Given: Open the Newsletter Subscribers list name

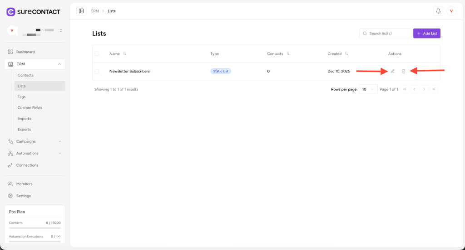Looking at the screenshot, I should [129, 71].
